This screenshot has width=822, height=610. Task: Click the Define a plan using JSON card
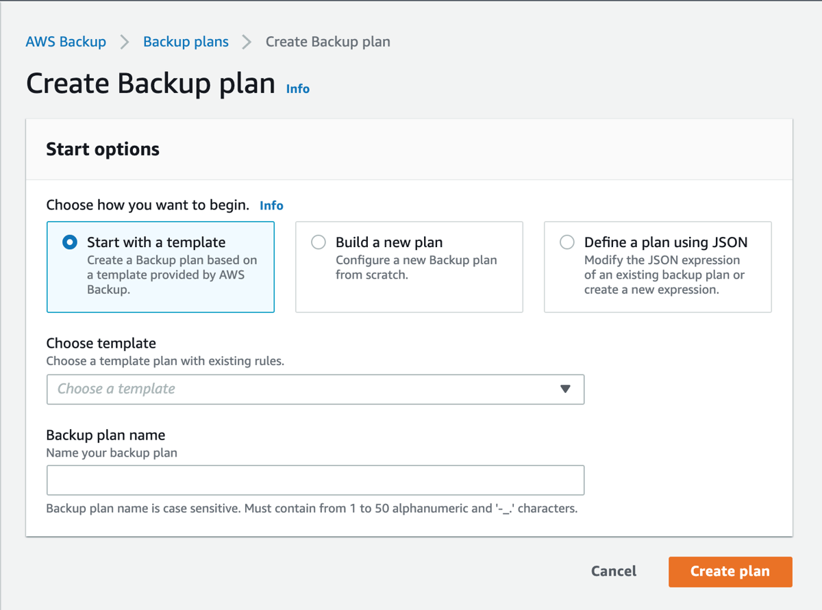(658, 267)
